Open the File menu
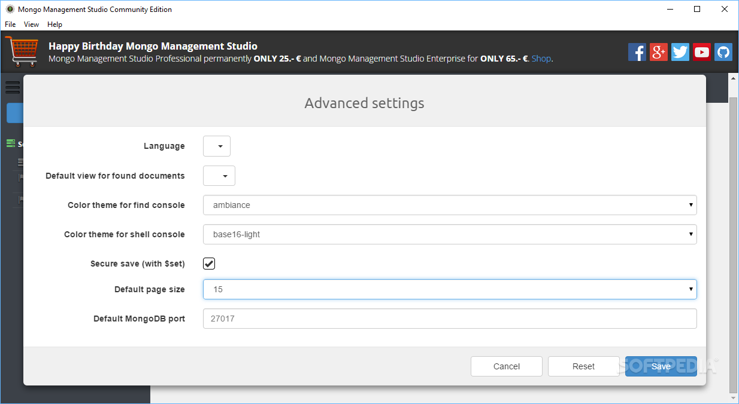The height and width of the screenshot is (404, 739). [x=10, y=25]
